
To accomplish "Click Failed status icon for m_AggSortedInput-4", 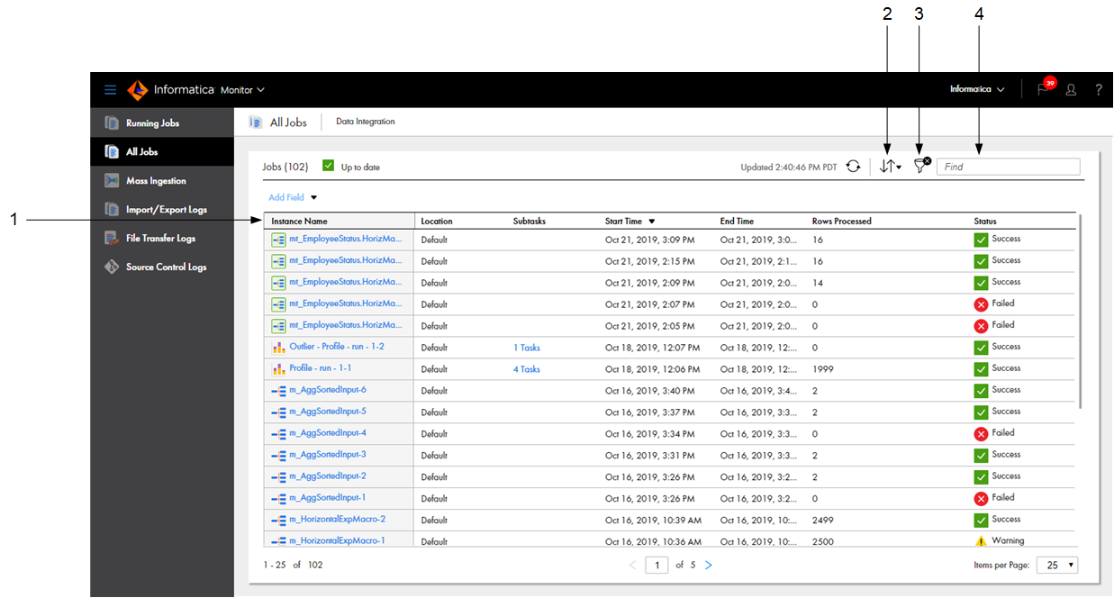I will coord(981,434).
